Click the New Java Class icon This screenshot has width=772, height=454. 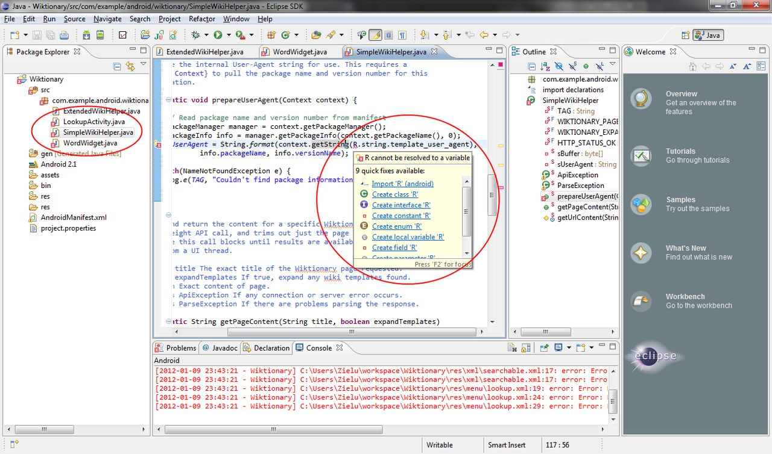(x=285, y=35)
